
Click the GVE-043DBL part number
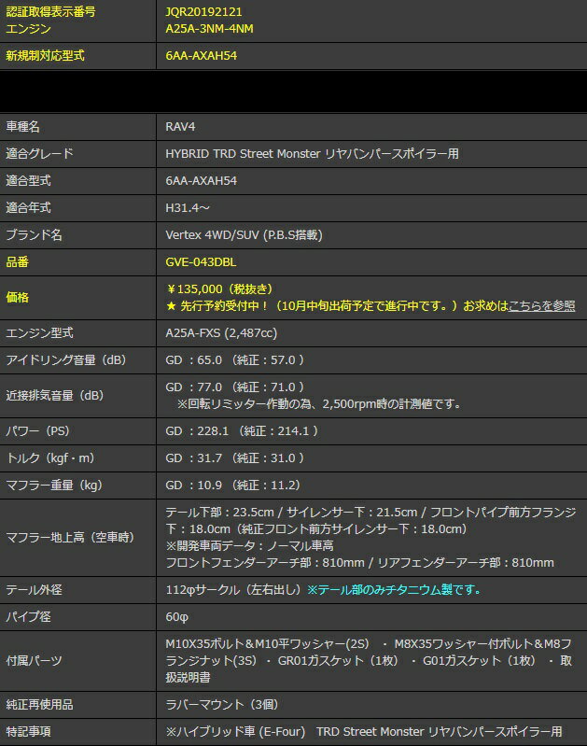tap(201, 262)
